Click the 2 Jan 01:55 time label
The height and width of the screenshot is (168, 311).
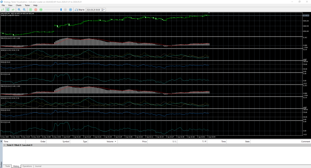pyautogui.click(x=128, y=137)
